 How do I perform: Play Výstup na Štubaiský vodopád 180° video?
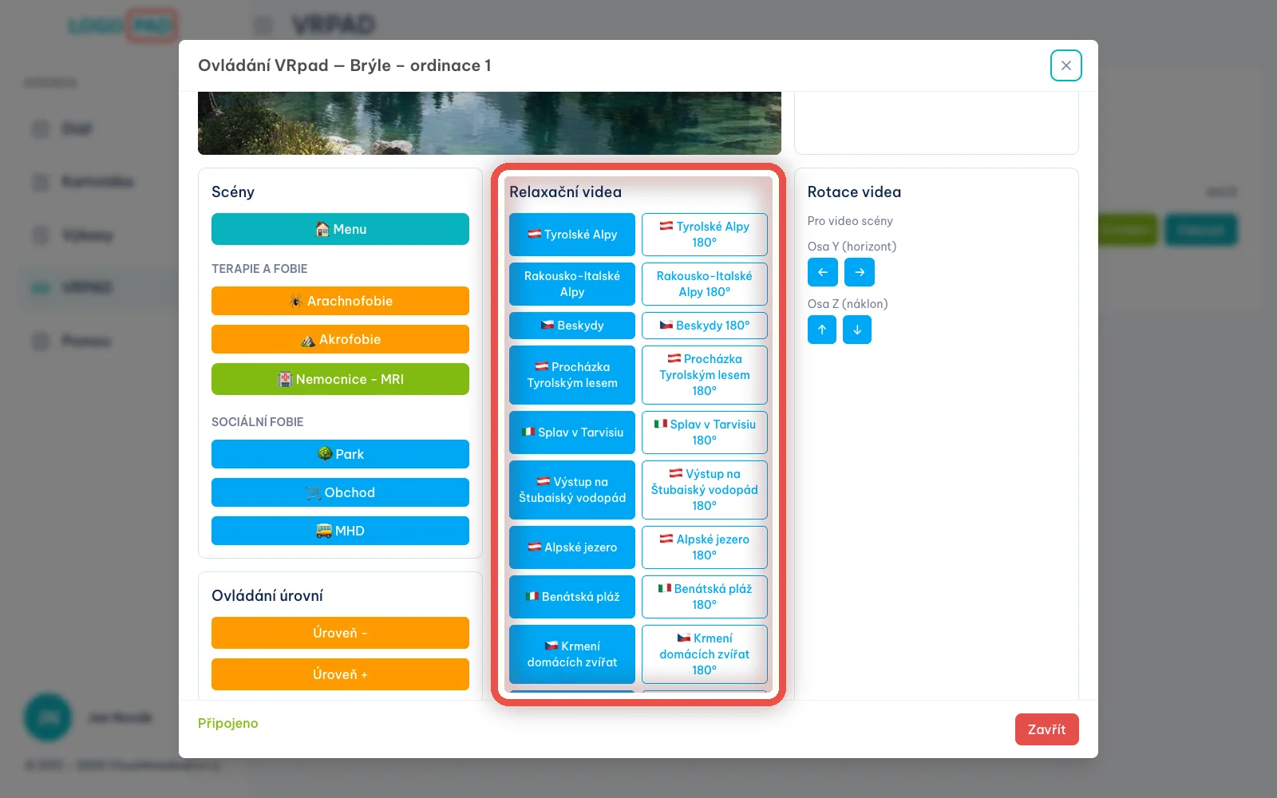click(x=705, y=490)
